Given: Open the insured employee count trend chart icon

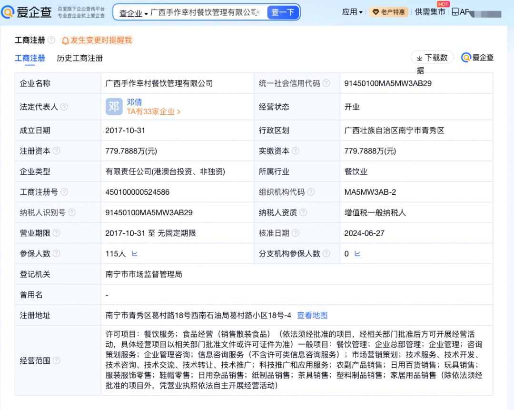Looking at the screenshot, I should 135,254.
